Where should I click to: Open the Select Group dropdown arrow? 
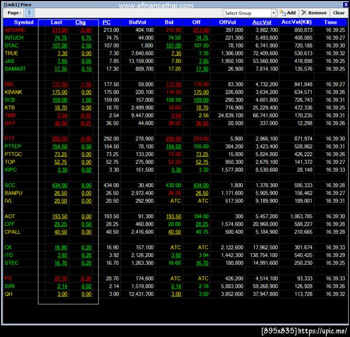pyautogui.click(x=274, y=13)
